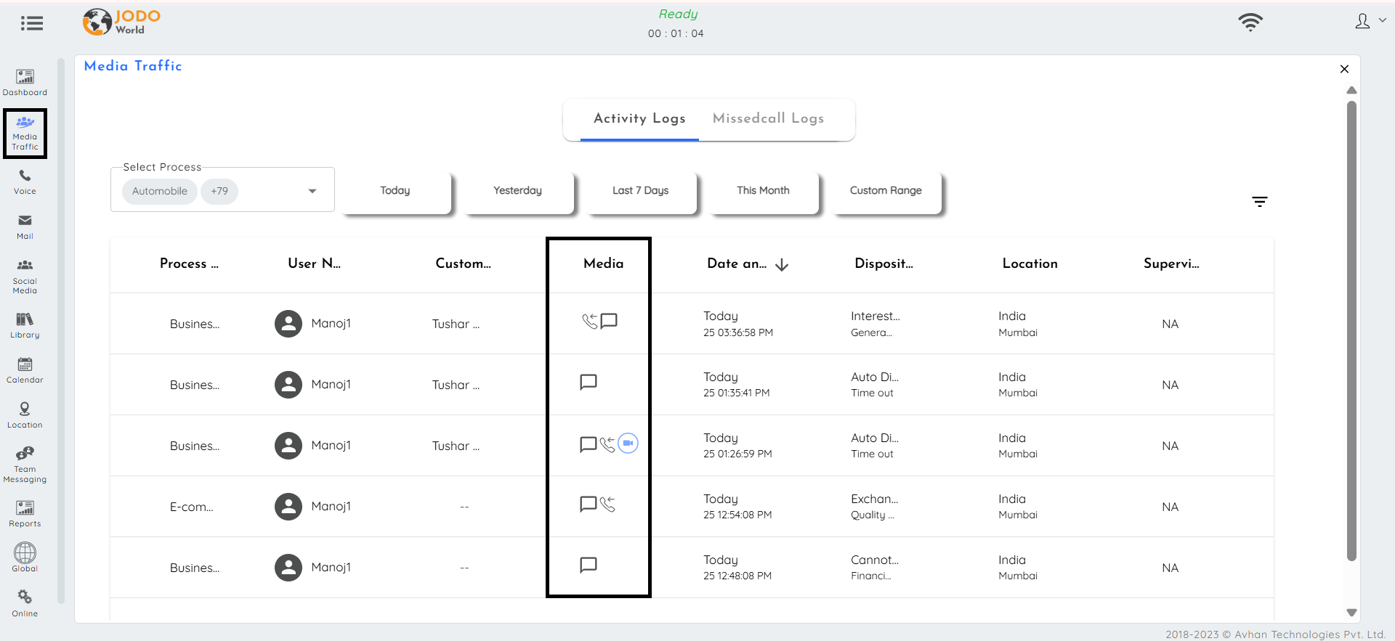Click the JODO World logo
This screenshot has height=641, width=1395.
click(121, 22)
